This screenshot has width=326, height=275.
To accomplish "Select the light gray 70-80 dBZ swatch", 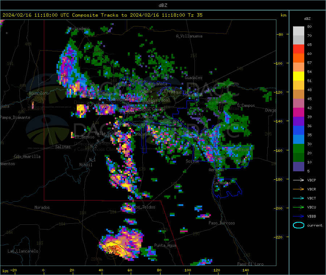I will pos(298,31).
